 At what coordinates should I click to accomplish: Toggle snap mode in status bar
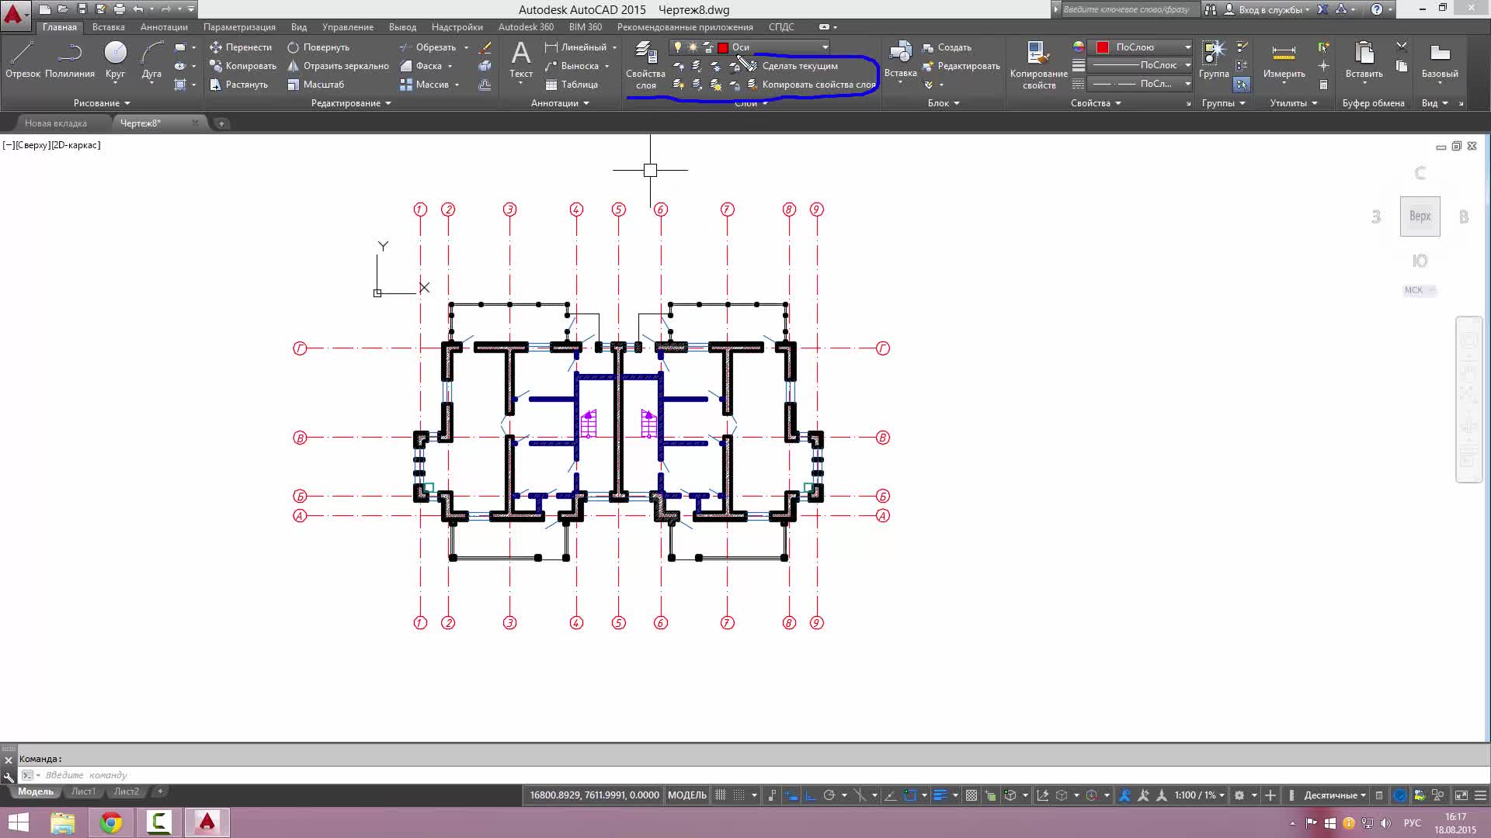(x=739, y=795)
